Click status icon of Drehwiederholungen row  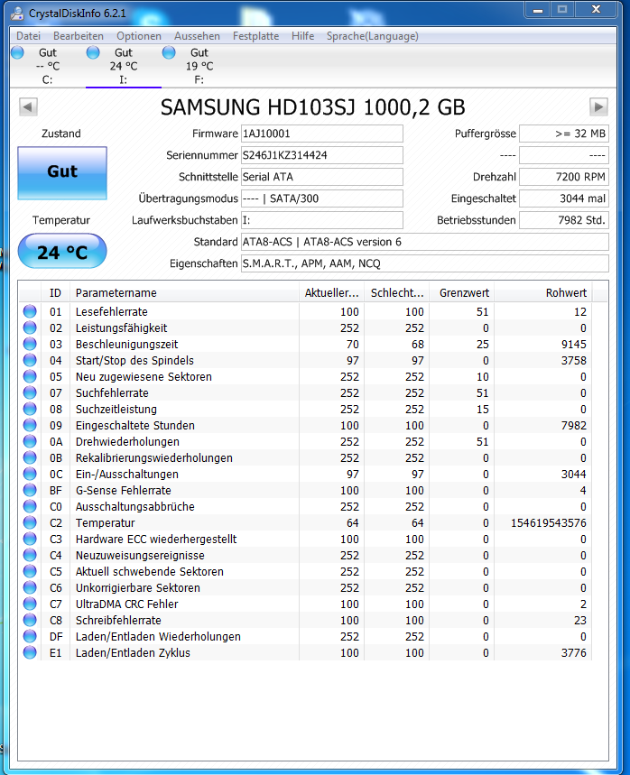pyautogui.click(x=30, y=441)
